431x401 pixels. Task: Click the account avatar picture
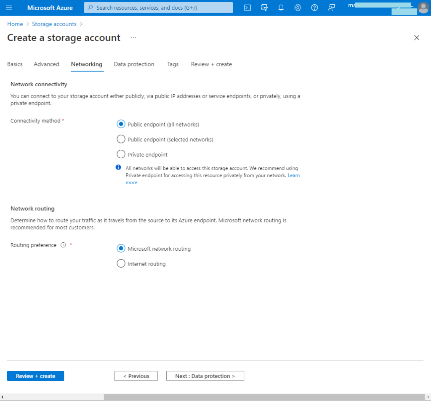click(423, 8)
